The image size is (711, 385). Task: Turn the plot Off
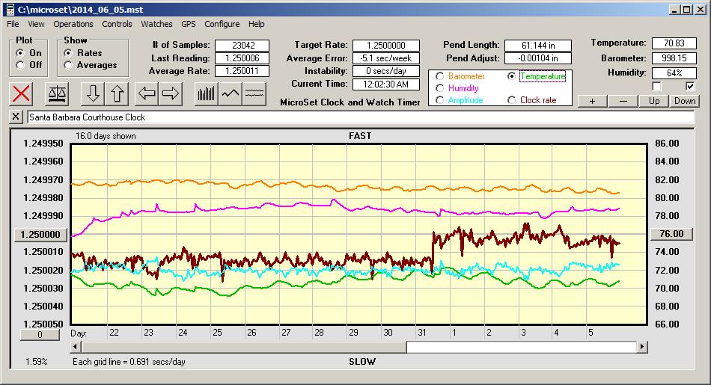(x=20, y=65)
